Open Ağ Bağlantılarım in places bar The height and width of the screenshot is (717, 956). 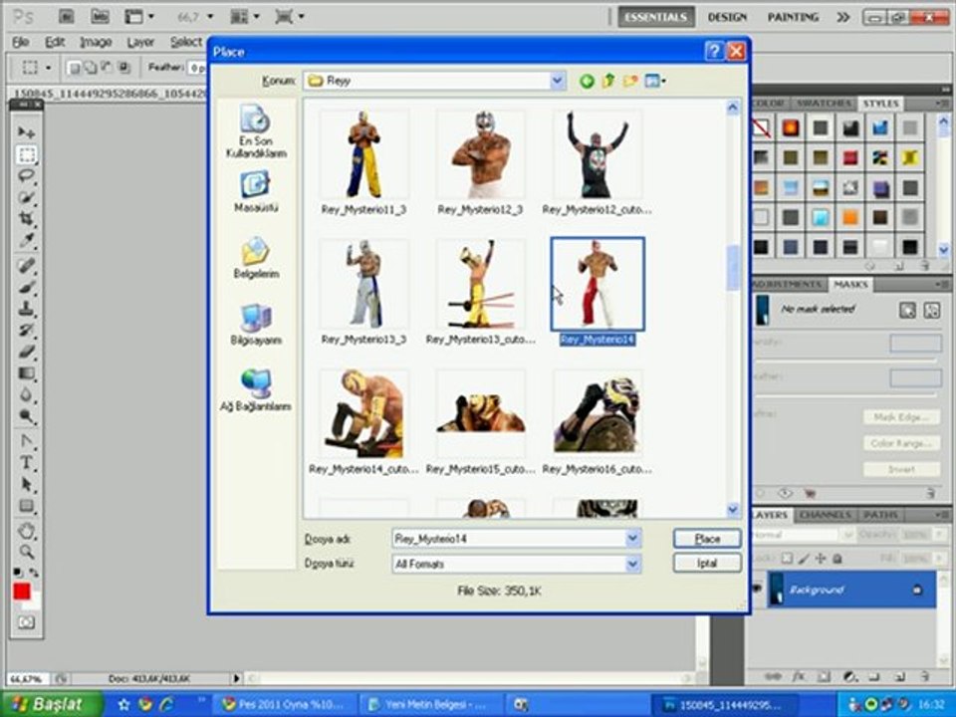click(x=256, y=390)
